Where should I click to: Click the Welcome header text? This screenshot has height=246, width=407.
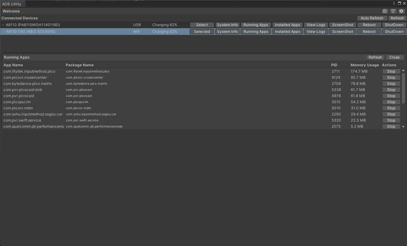pyautogui.click(x=11, y=11)
